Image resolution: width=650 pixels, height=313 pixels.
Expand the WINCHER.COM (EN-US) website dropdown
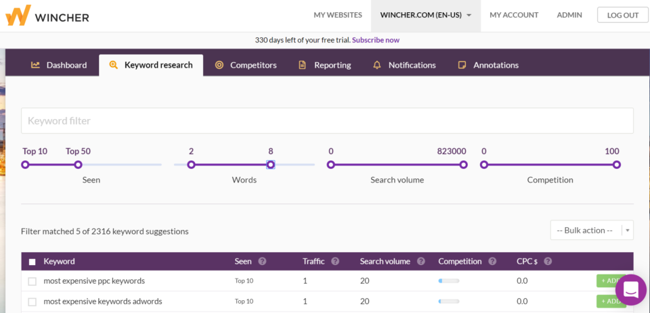coord(426,16)
